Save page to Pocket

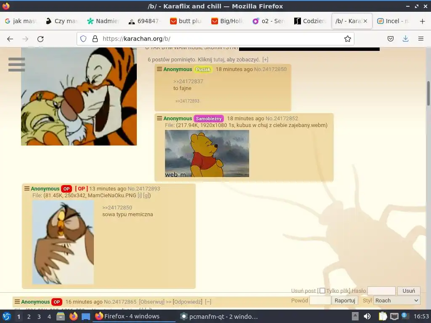coord(390,39)
